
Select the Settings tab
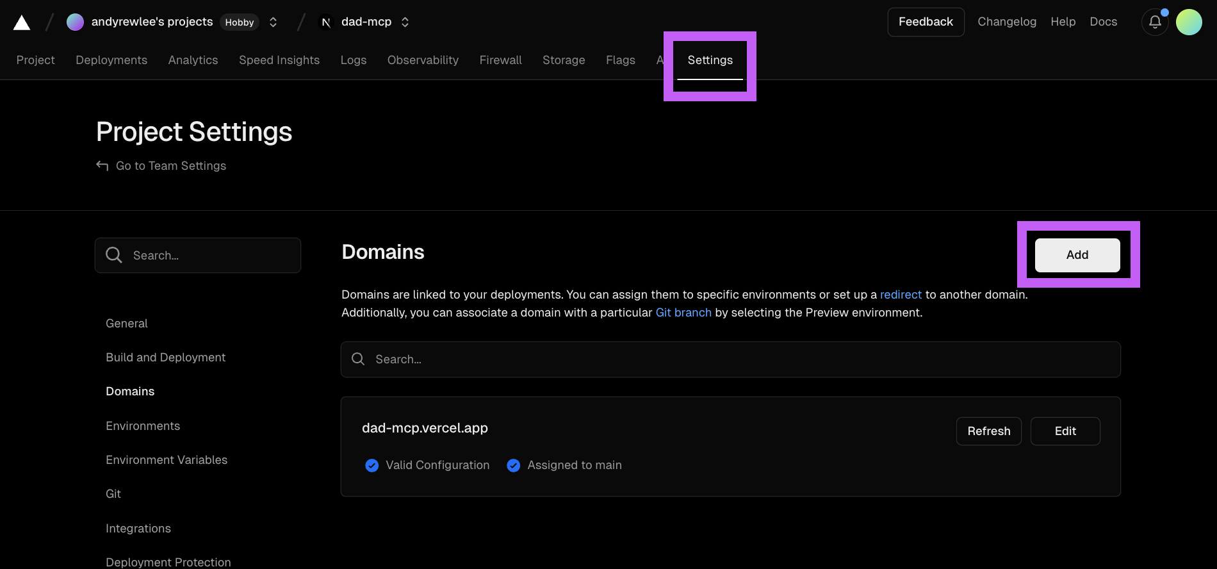(x=710, y=60)
